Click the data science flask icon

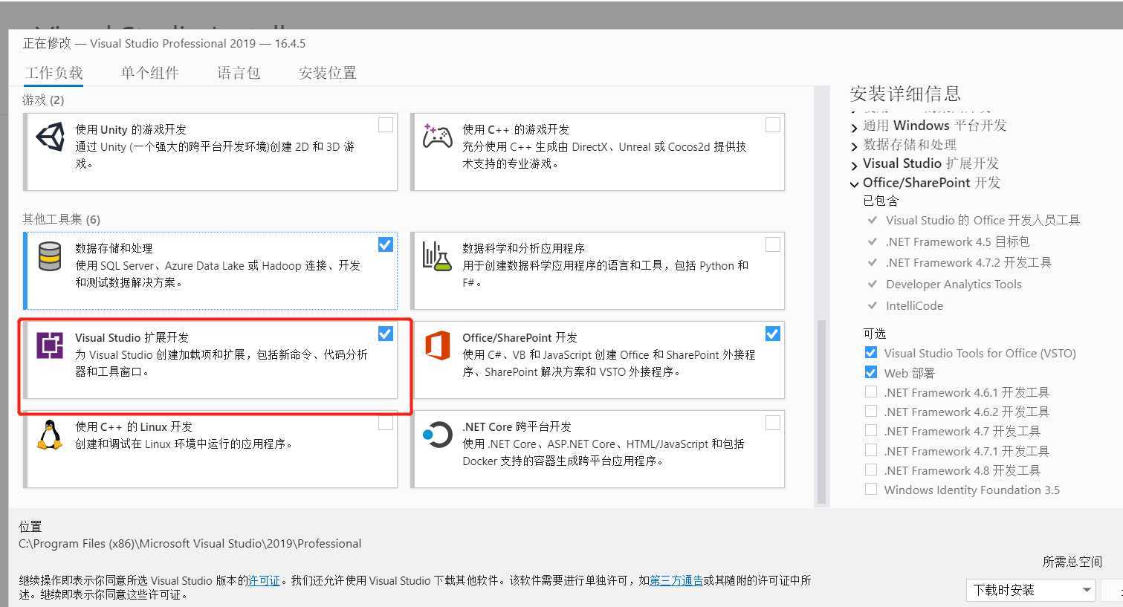pos(437,256)
